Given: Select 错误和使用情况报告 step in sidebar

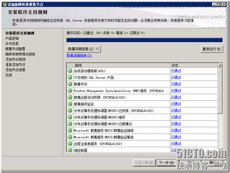Looking at the screenshot, I should tap(20, 54).
